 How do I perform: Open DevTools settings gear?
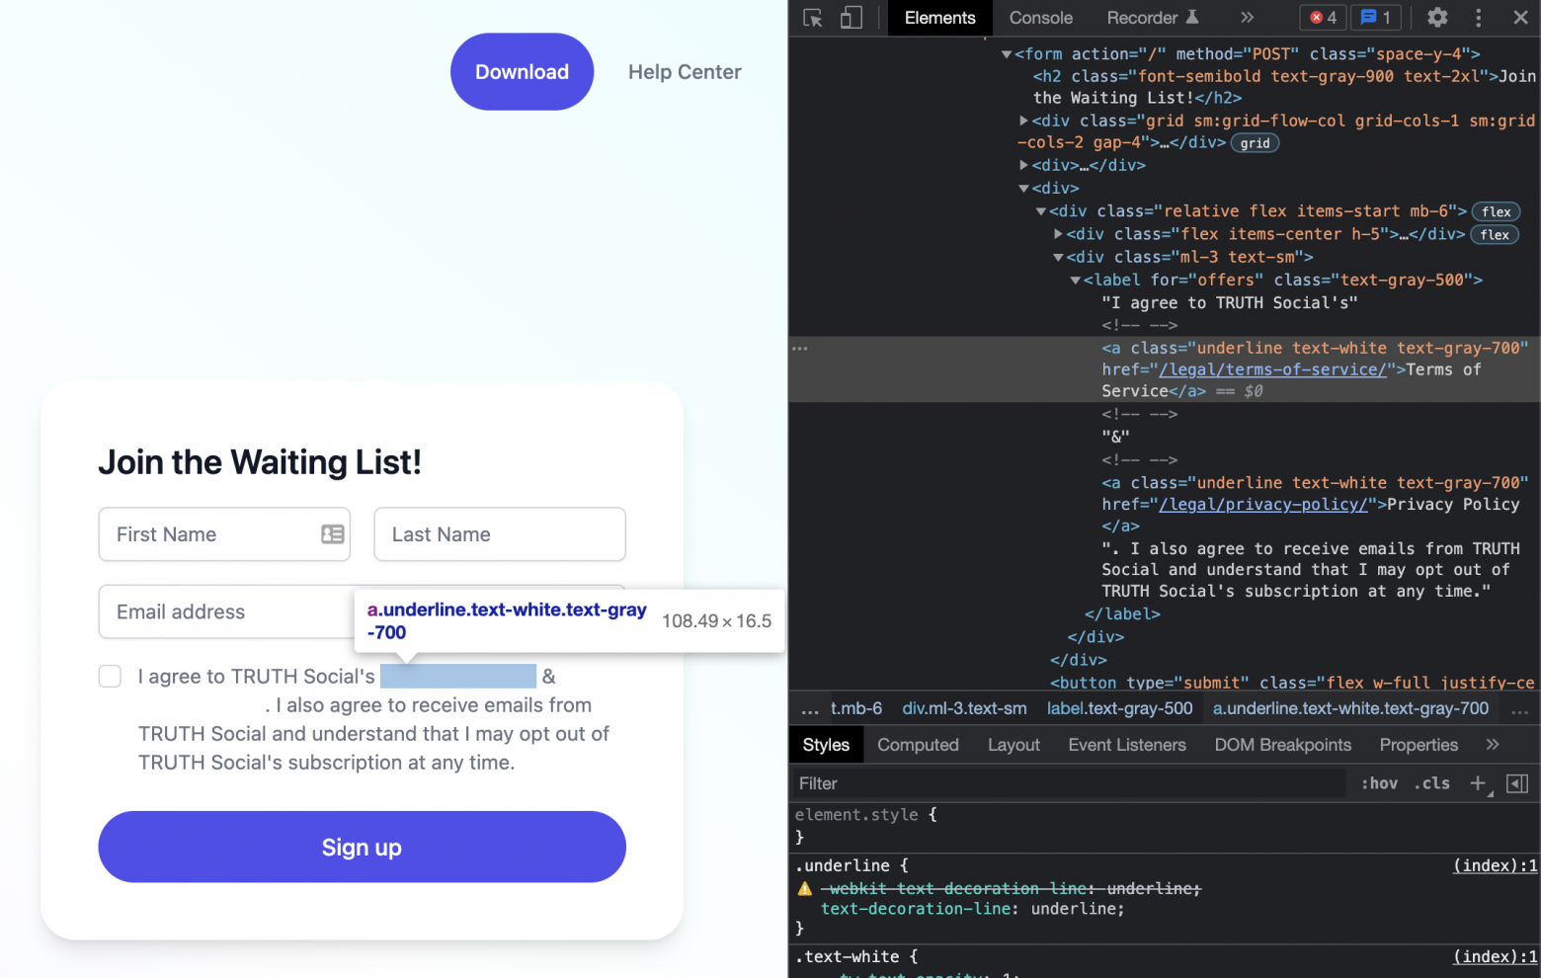tap(1437, 18)
